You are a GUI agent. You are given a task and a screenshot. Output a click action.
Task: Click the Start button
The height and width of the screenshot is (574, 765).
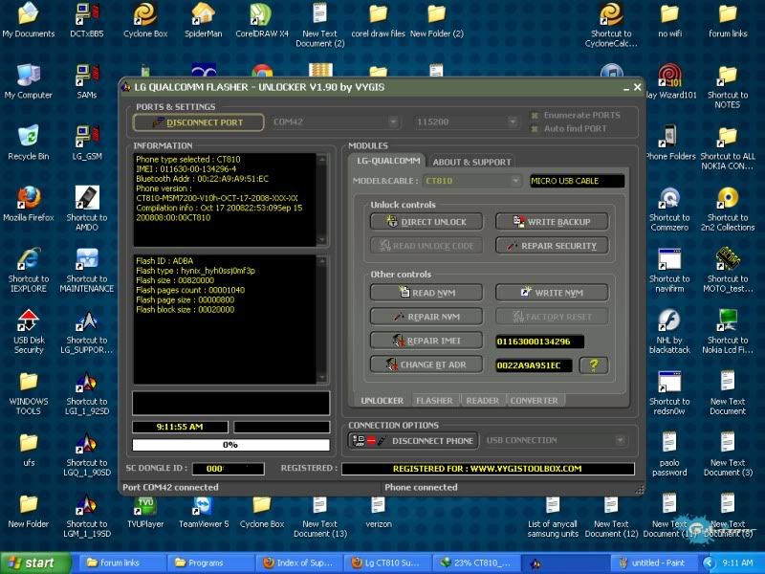click(35, 563)
